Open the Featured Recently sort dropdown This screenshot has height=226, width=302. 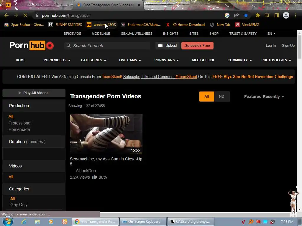(x=264, y=97)
